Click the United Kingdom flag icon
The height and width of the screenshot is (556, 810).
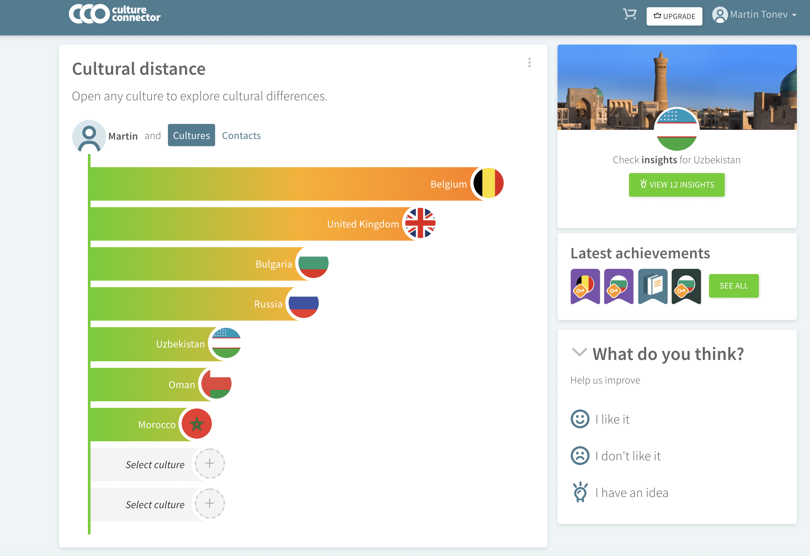point(420,223)
